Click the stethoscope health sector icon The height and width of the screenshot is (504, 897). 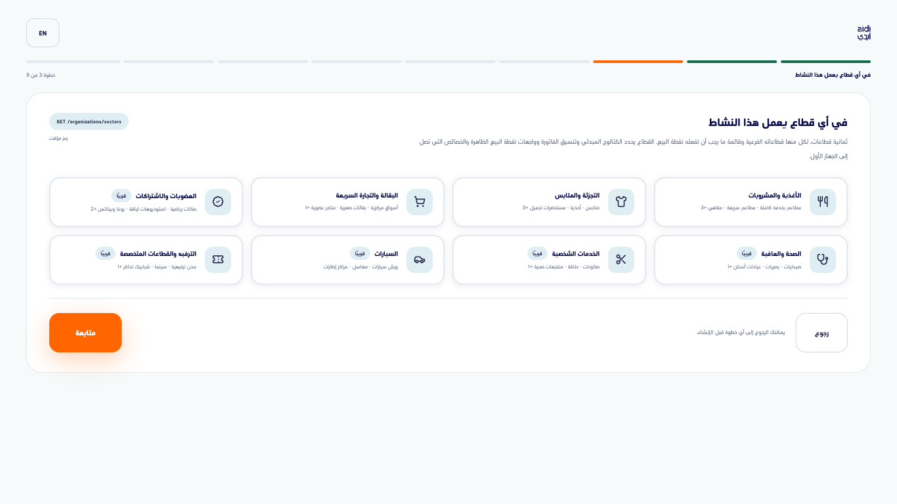822,260
